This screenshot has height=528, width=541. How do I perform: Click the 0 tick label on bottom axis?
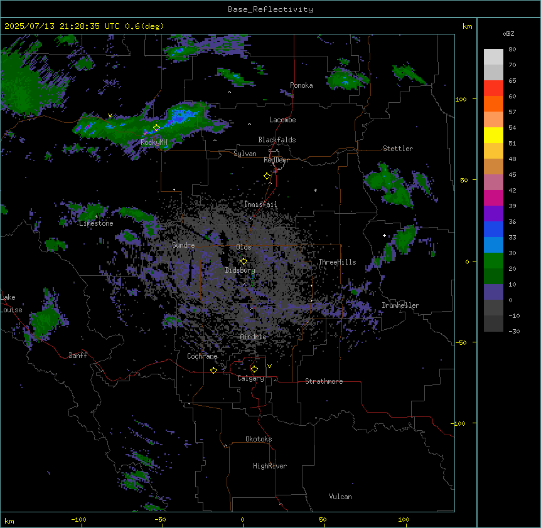pyautogui.click(x=242, y=520)
